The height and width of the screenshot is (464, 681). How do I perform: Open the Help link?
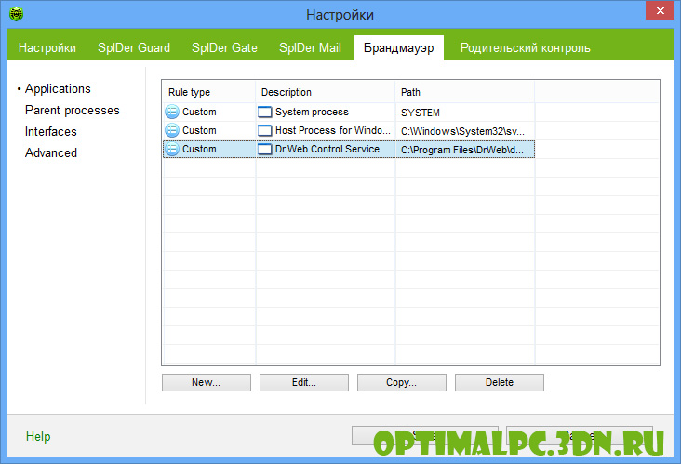(38, 436)
